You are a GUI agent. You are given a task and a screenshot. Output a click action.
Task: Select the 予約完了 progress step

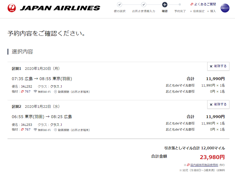[180, 11]
